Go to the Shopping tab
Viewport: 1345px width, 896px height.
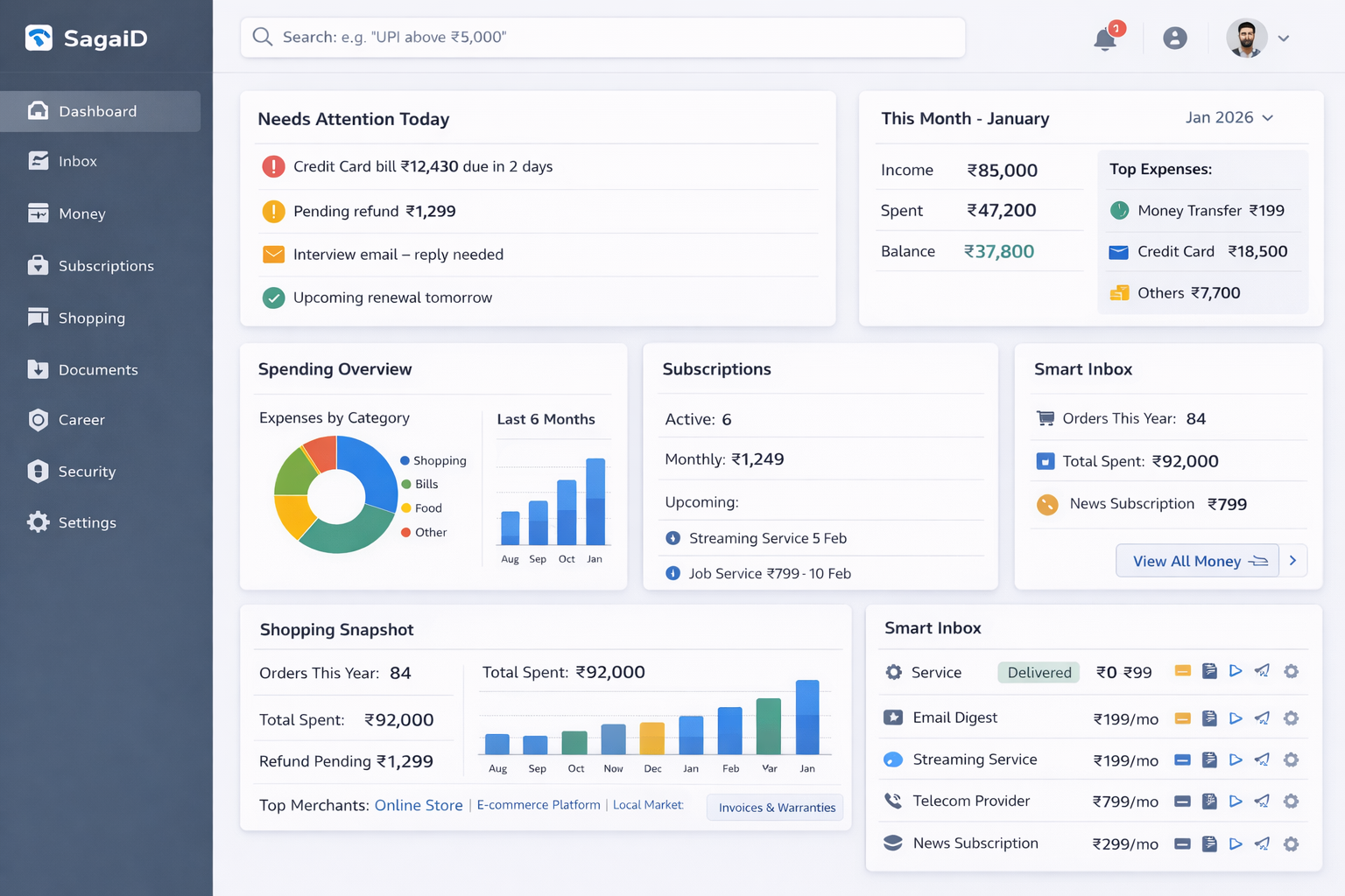point(92,318)
